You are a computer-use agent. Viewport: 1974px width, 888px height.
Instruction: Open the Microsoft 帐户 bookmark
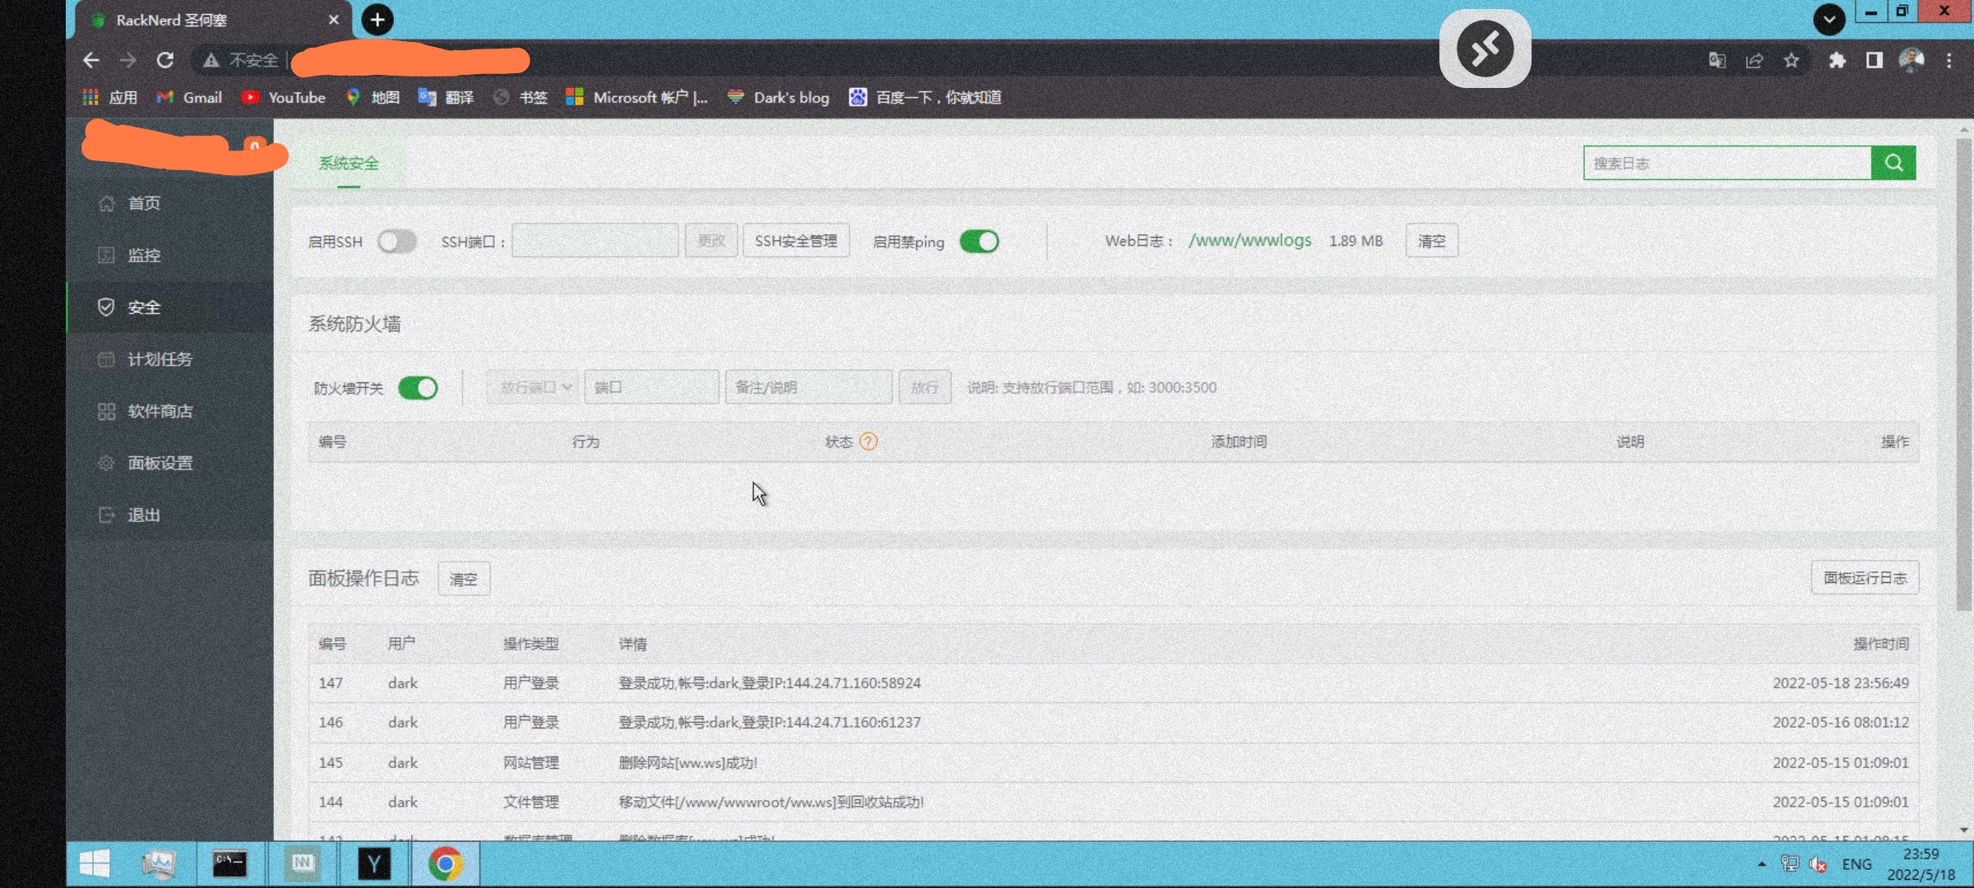coord(637,97)
